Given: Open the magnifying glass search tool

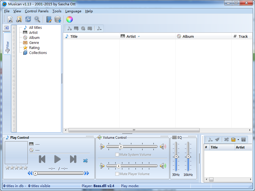Looking at the screenshot, I should pos(37,19).
